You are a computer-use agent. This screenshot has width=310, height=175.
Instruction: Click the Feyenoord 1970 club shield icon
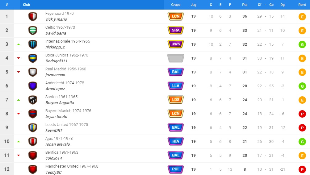pyautogui.click(x=33, y=17)
